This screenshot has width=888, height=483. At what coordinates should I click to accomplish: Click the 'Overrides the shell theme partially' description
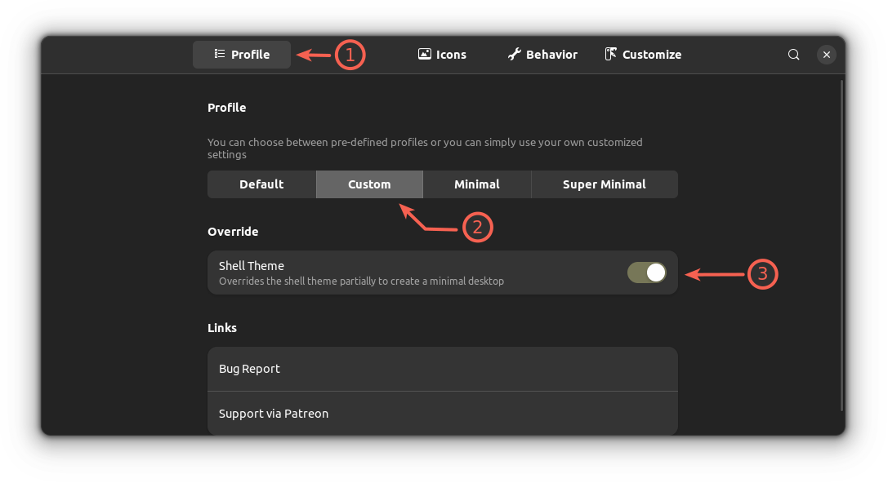tap(361, 281)
